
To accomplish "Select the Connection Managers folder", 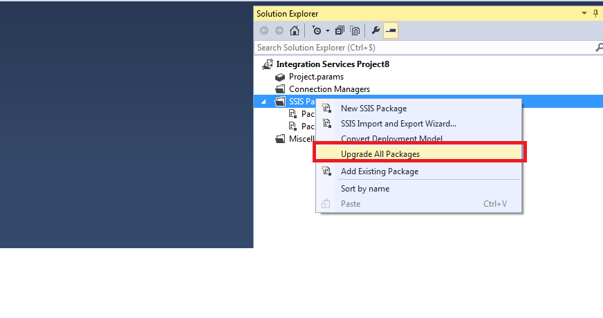I will [x=329, y=89].
